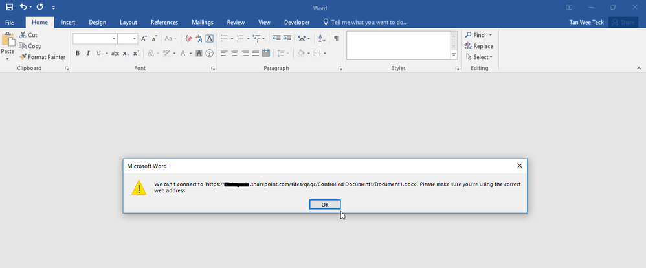The width and height of the screenshot is (646, 268).
Task: Collapse the ribbon with the chevron
Action: pos(639,68)
